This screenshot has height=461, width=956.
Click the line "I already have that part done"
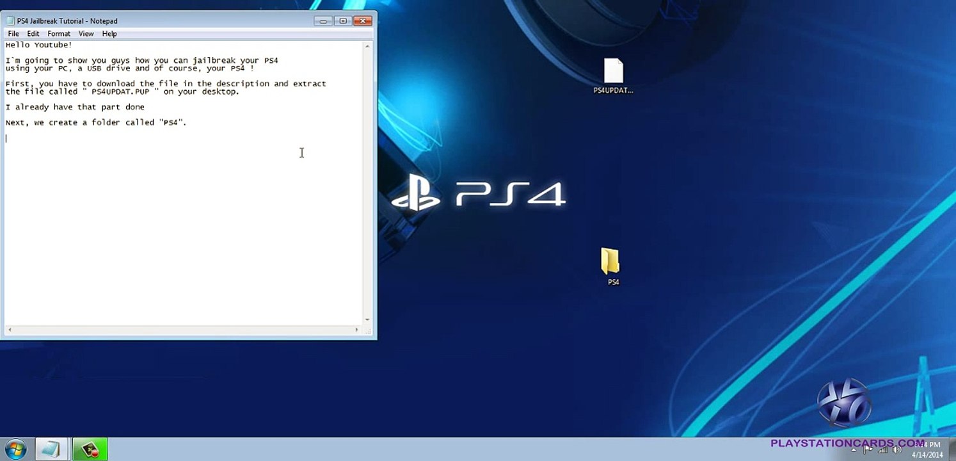pos(75,107)
